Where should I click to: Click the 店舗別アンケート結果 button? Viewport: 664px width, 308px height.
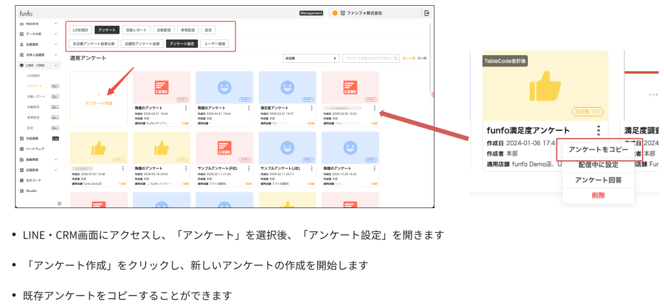[142, 44]
